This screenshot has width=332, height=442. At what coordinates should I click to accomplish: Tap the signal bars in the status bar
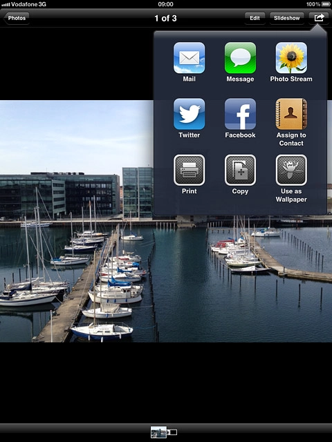pos(6,5)
